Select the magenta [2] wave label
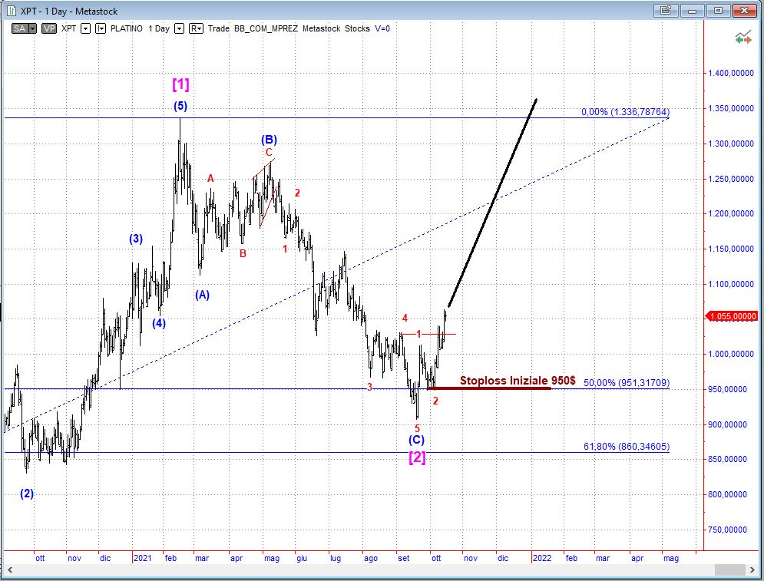764x581 pixels. coord(417,457)
